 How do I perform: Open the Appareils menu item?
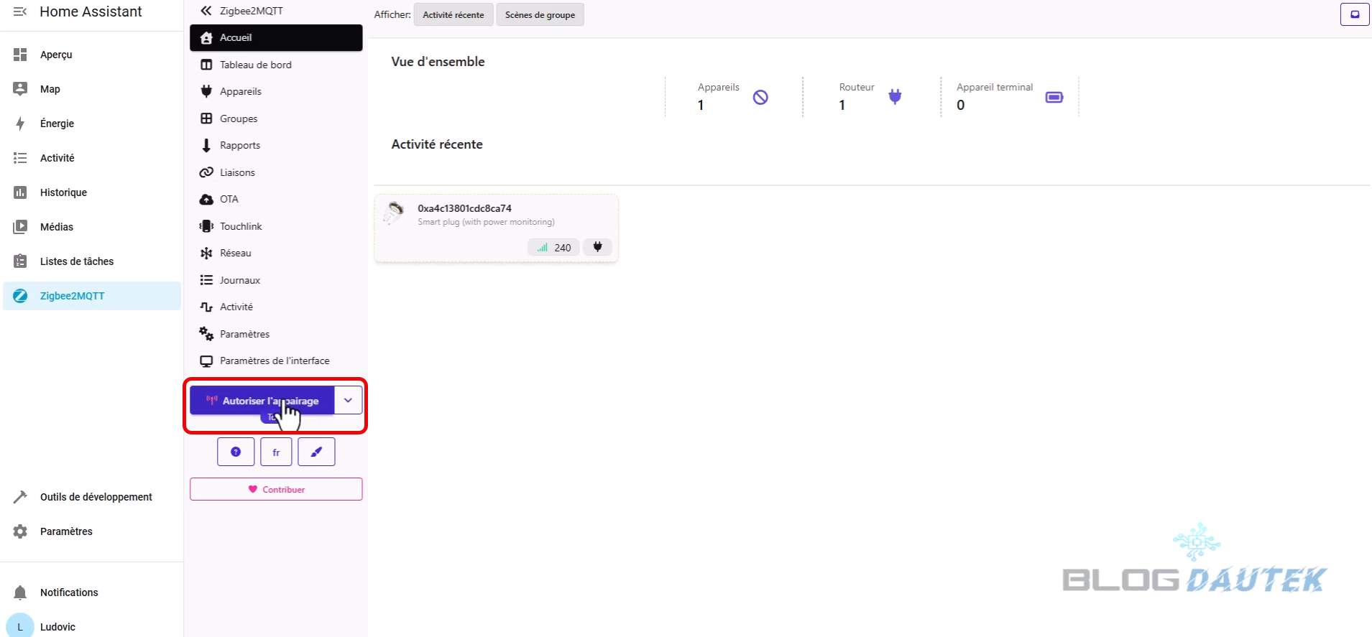click(x=240, y=91)
